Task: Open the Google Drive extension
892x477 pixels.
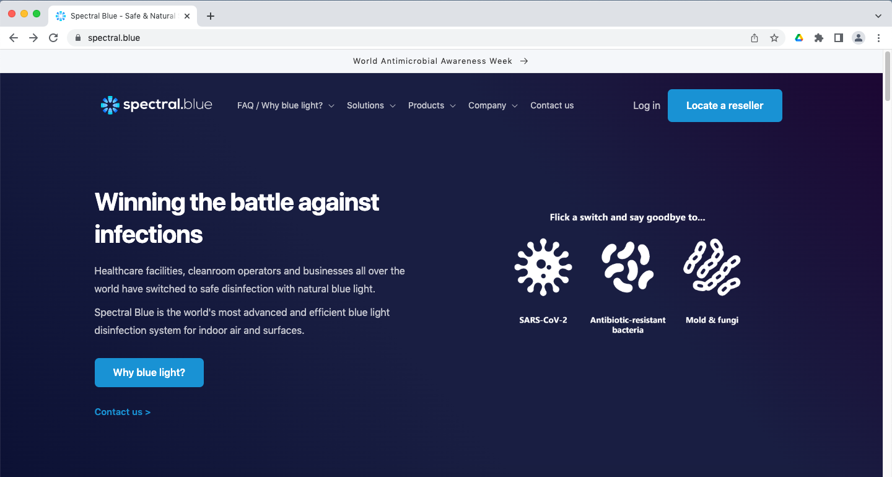Action: click(799, 38)
